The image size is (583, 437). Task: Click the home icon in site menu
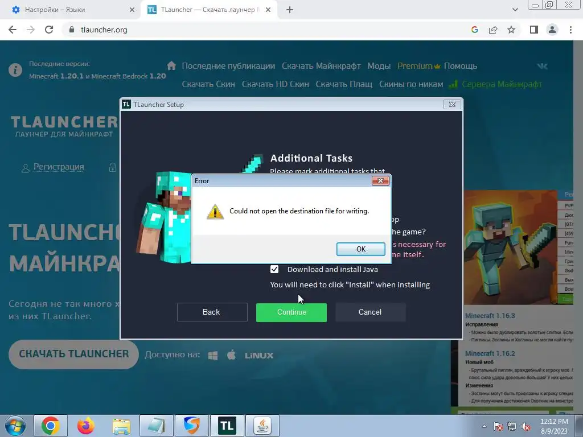[x=171, y=66]
